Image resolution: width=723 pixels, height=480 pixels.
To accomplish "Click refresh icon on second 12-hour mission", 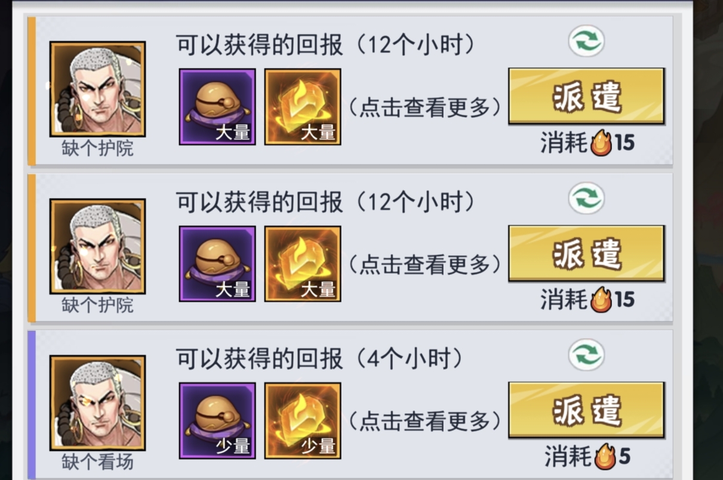I will (x=586, y=199).
